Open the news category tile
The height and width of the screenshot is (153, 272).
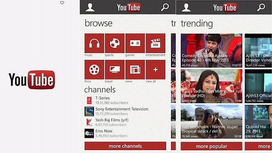[x=135, y=70]
